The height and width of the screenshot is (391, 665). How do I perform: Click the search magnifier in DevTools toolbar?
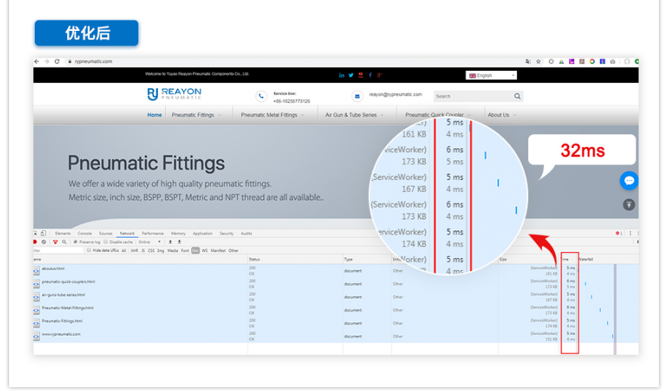click(x=64, y=242)
